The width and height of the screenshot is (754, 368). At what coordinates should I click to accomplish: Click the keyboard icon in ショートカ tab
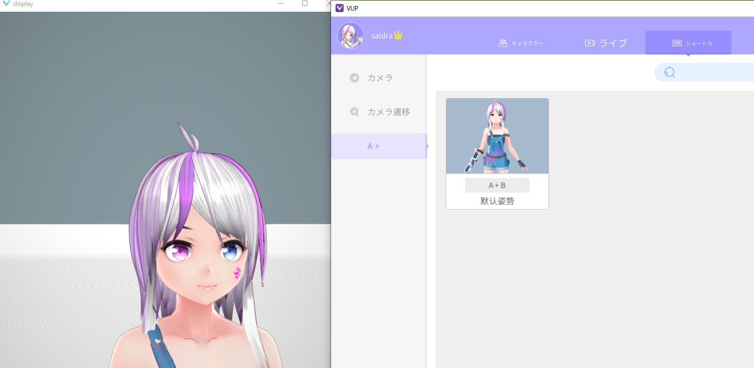click(677, 43)
